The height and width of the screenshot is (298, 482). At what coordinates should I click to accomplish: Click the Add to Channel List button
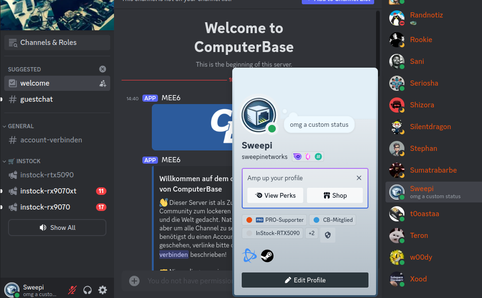tap(338, 2)
